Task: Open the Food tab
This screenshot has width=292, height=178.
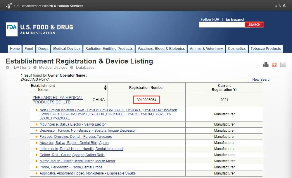Action: click(29, 49)
